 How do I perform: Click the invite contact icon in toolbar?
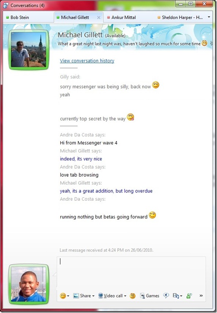pyautogui.click(x=189, y=296)
